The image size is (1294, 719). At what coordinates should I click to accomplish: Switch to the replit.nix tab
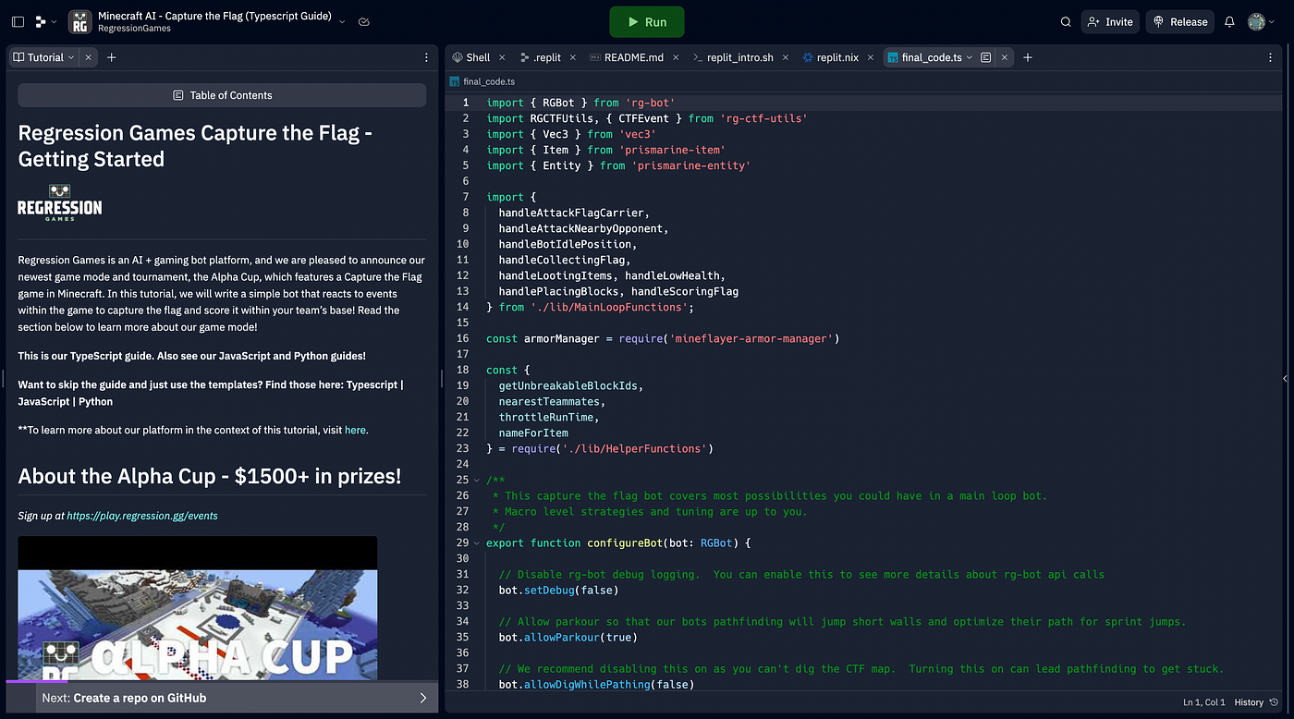click(x=831, y=57)
